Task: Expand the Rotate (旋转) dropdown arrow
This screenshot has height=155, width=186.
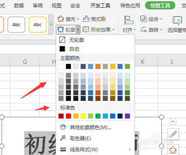Action: click(161, 30)
